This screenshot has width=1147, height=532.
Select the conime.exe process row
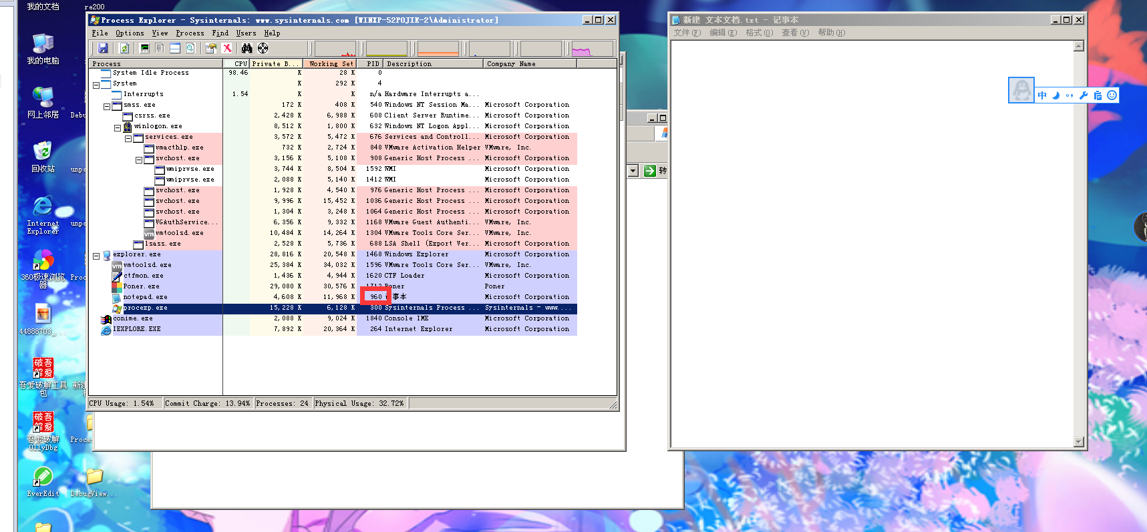pos(333,318)
